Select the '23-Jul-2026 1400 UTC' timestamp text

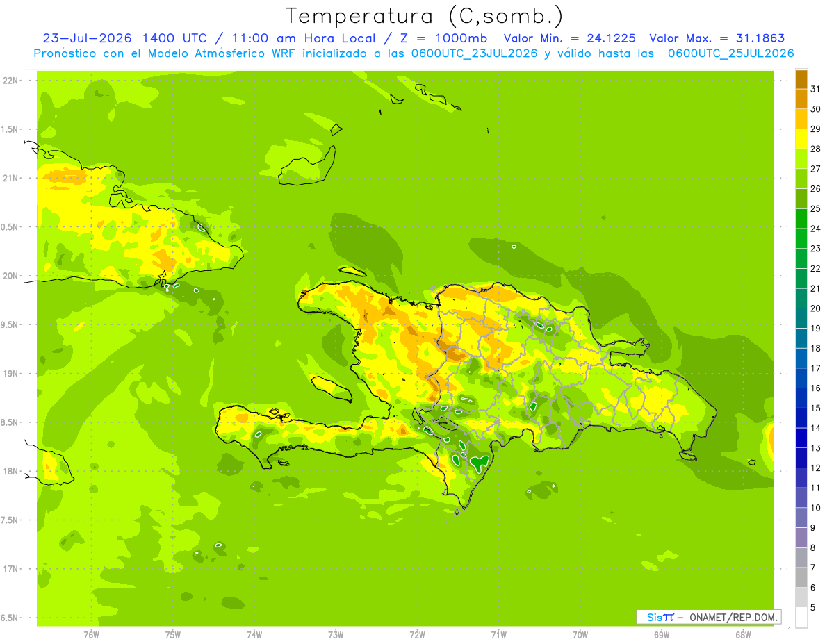[x=125, y=38]
